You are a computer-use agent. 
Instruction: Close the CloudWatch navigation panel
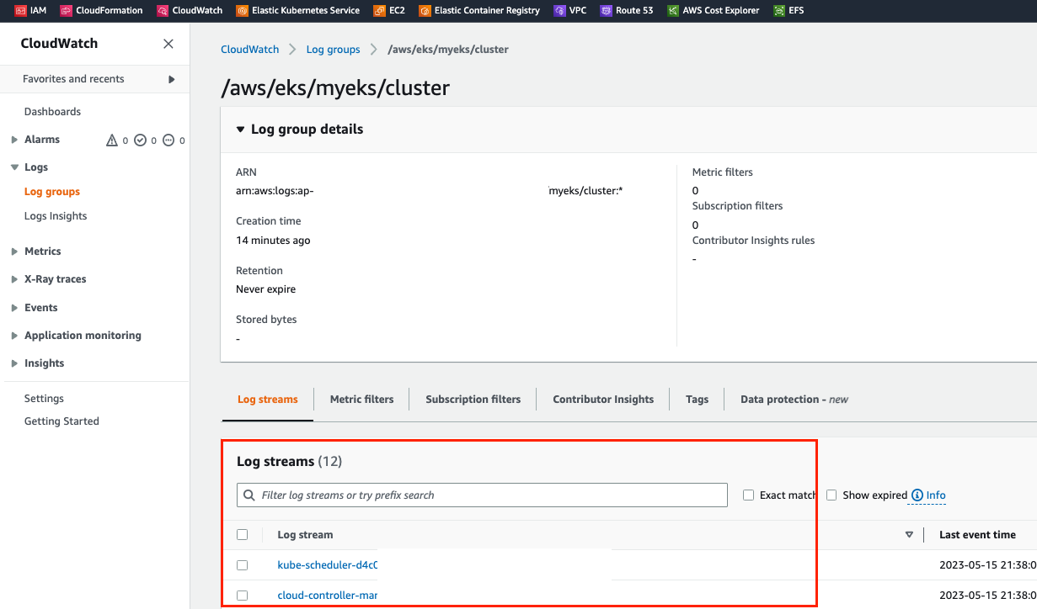(168, 44)
